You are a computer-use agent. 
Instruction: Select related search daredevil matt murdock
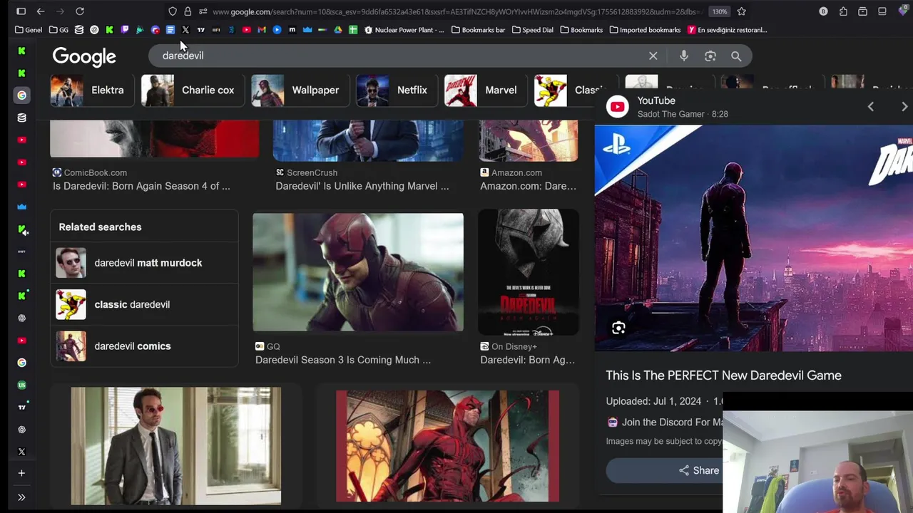click(x=144, y=263)
